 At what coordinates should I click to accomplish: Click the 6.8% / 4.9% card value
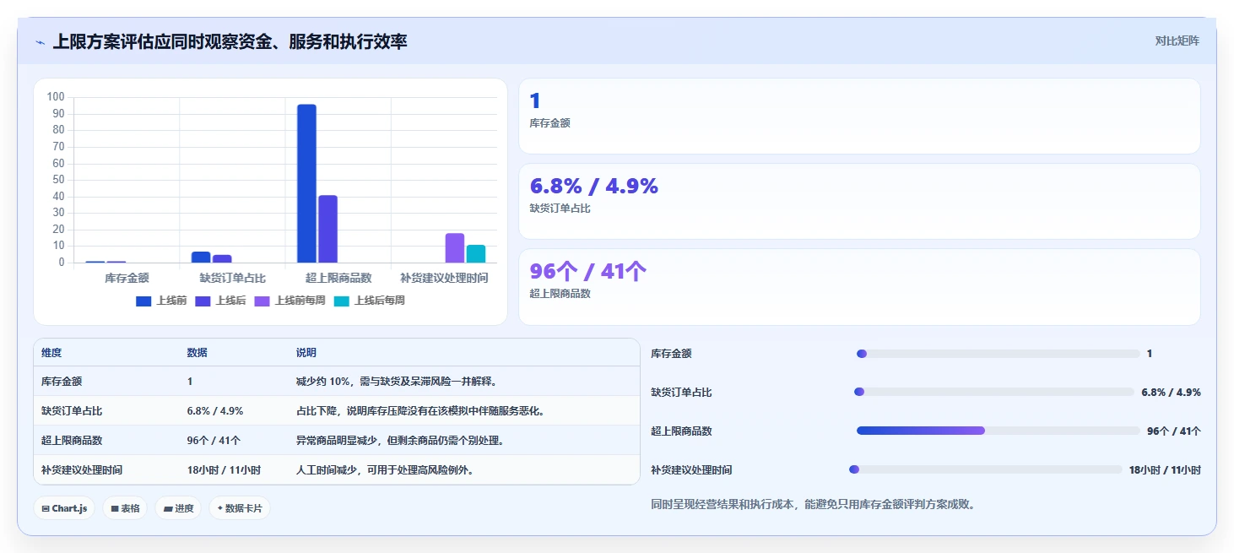click(x=593, y=187)
